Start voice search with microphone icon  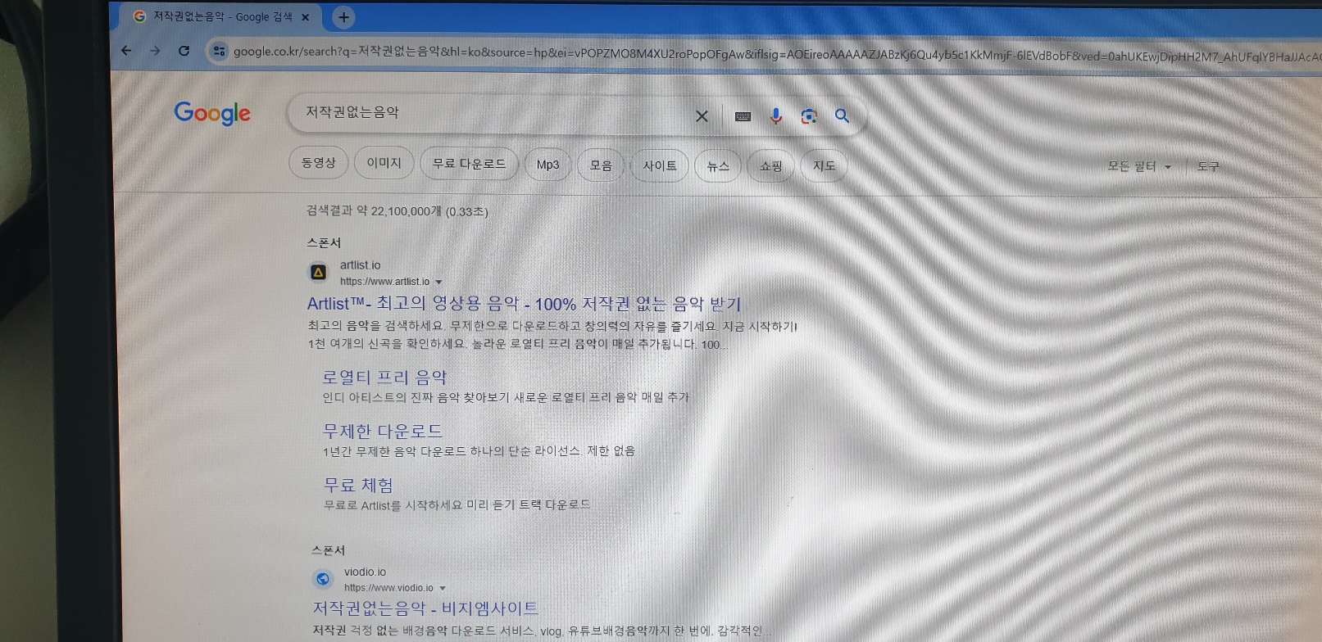point(775,116)
